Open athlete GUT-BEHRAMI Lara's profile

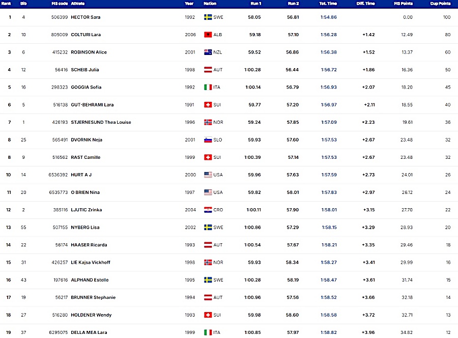pyautogui.click(x=92, y=105)
